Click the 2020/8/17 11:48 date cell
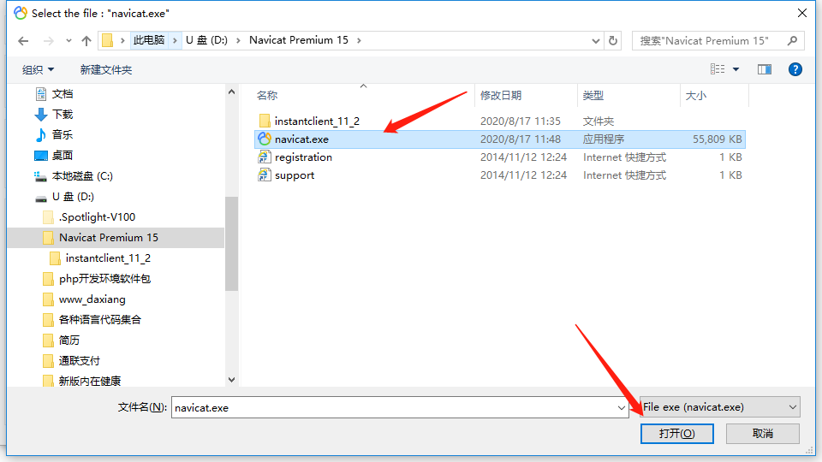Viewport: 822px width, 462px height. pos(521,139)
